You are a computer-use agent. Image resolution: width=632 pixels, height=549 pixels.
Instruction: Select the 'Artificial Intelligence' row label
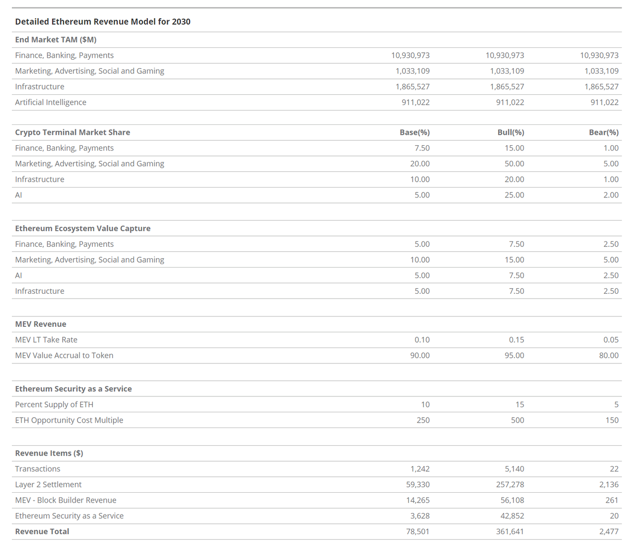coord(51,102)
